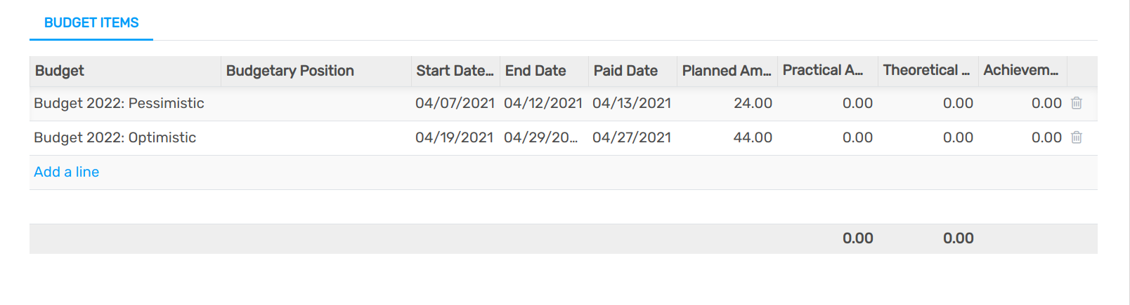Sort by Budget column header

click(x=60, y=71)
